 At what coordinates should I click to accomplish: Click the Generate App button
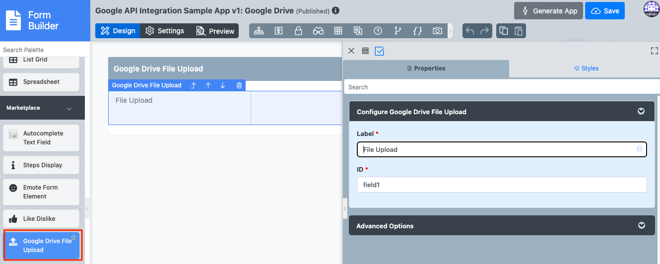pyautogui.click(x=548, y=11)
